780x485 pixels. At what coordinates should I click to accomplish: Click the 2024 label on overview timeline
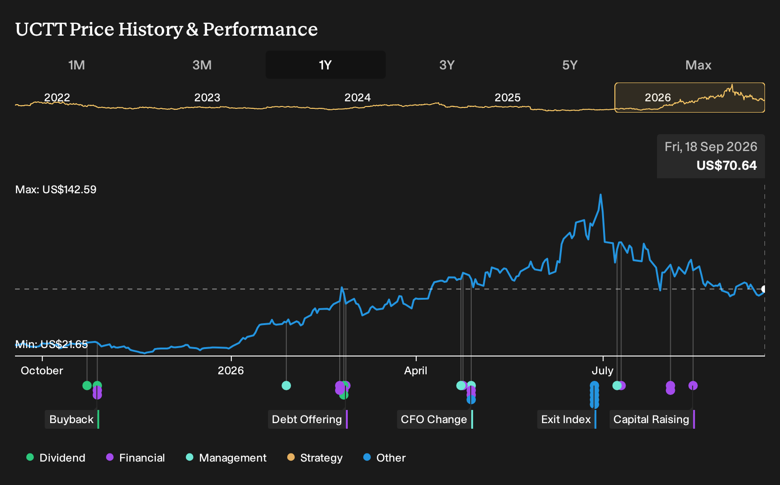coord(358,98)
